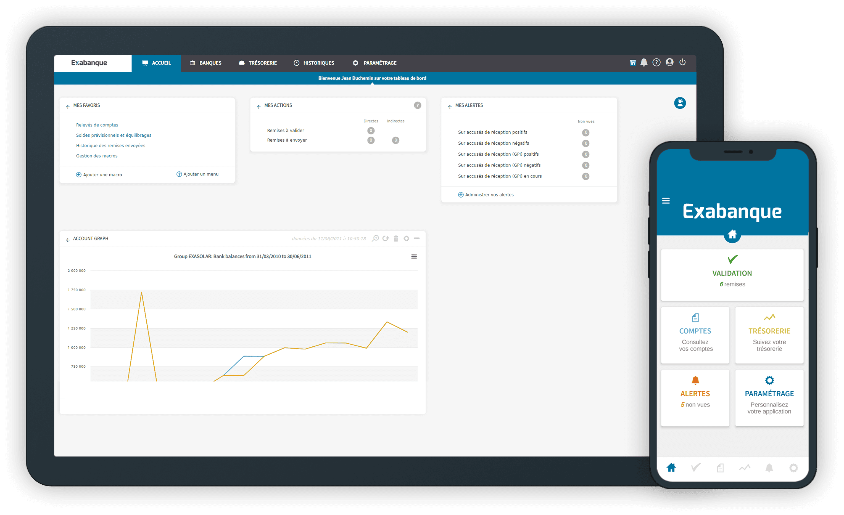Click the zoom icon on Account Graph
The height and width of the screenshot is (515, 844).
click(x=375, y=238)
